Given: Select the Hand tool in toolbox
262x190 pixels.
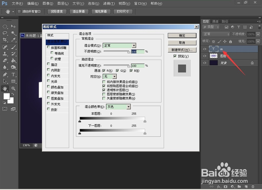Looking at the screenshot, I should pyautogui.click(x=5, y=88).
